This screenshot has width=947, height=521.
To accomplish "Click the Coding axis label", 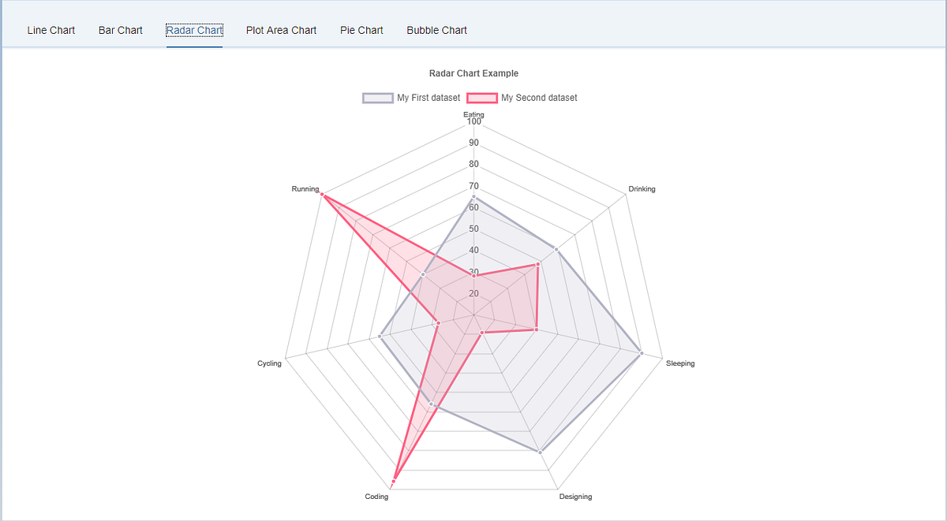I will (376, 497).
